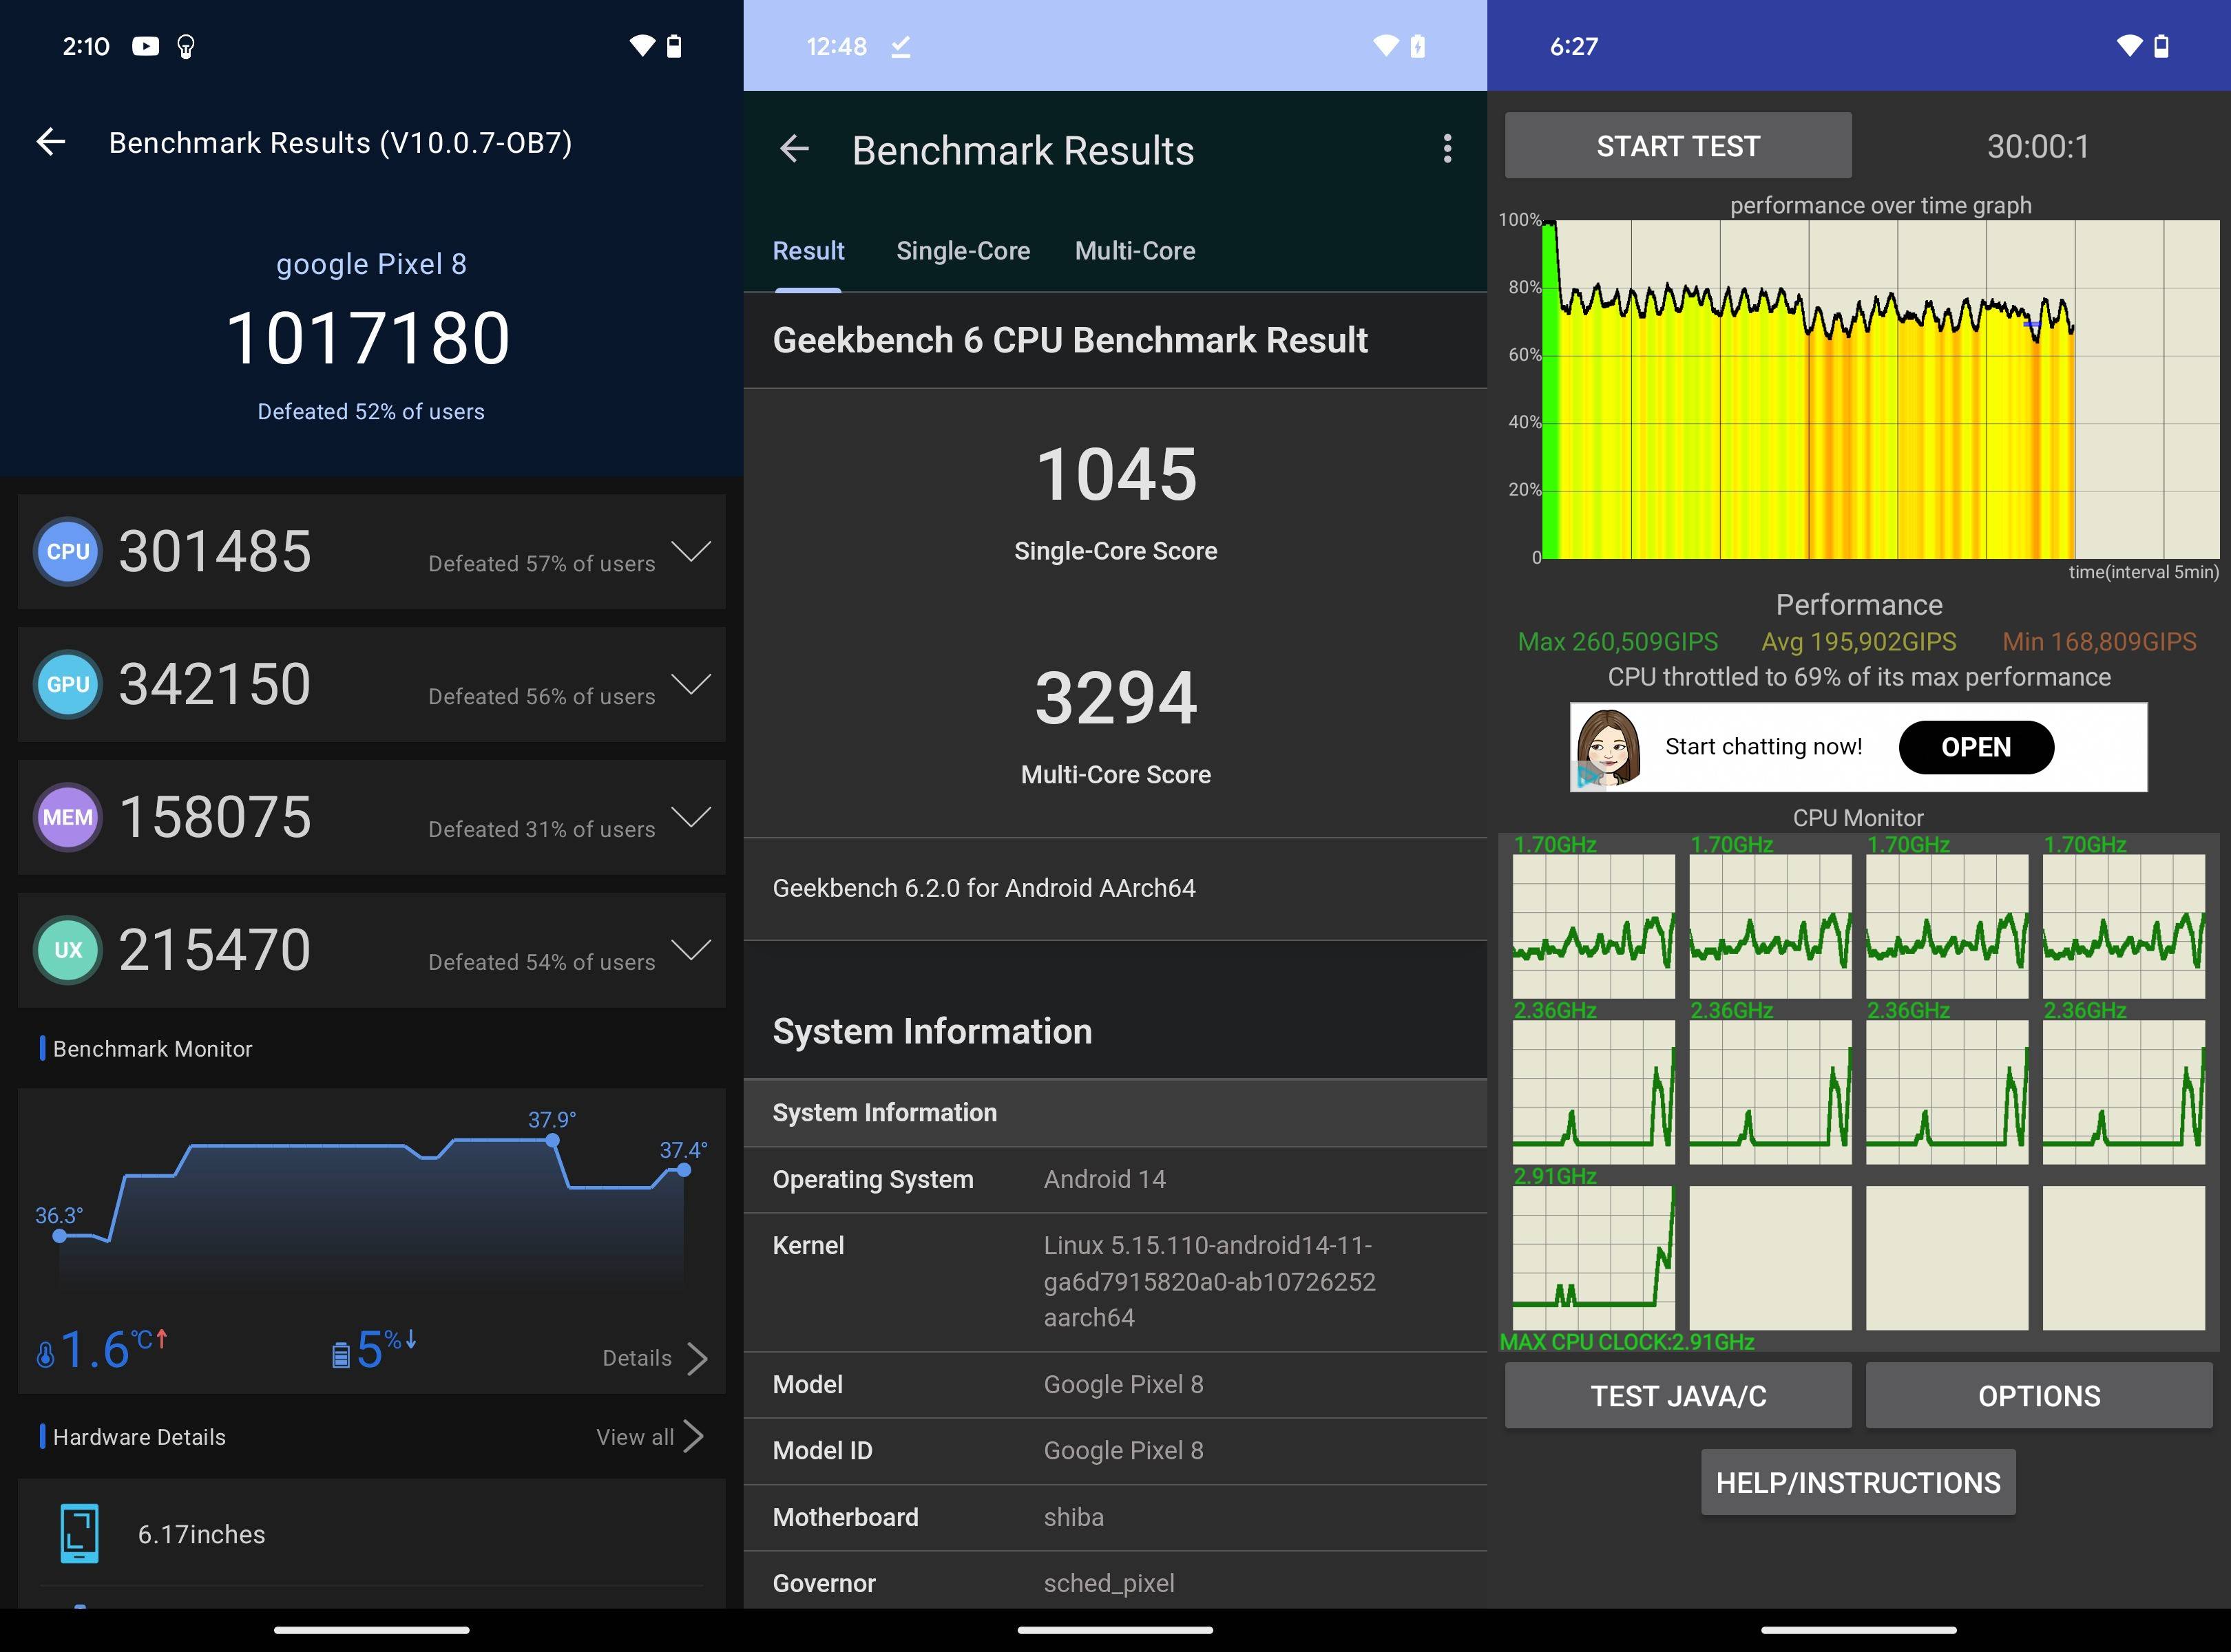This screenshot has height=1652, width=2231.
Task: Tap the Android 14 operating system value
Action: 1104,1179
